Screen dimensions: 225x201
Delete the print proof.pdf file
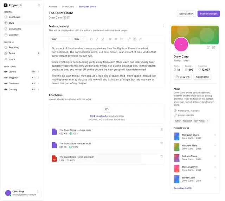[161, 156]
